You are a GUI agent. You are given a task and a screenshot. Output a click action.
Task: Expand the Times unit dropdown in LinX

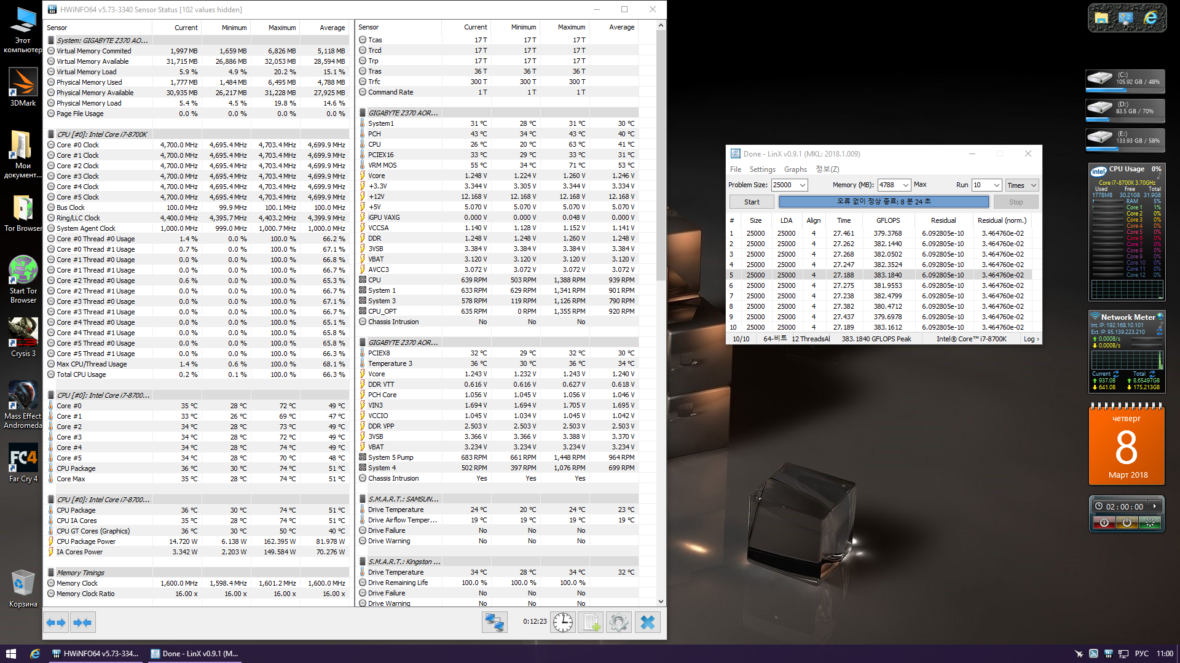pyautogui.click(x=1034, y=185)
